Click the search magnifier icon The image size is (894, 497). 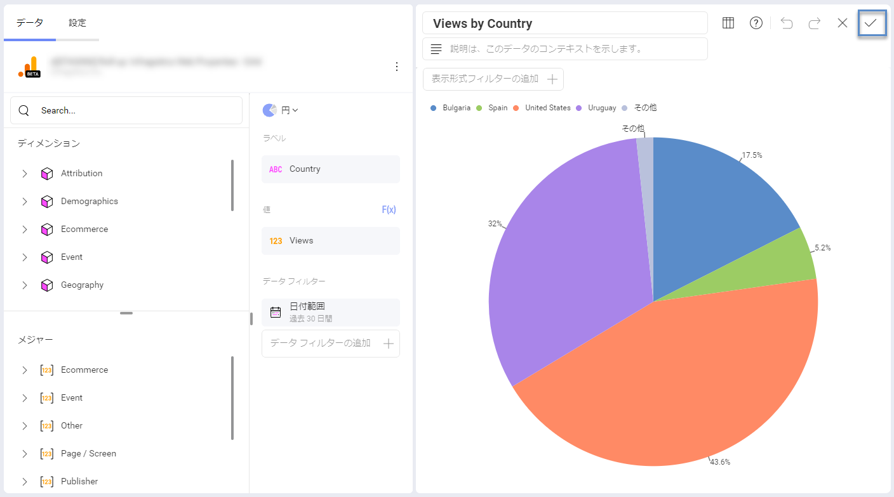(24, 110)
